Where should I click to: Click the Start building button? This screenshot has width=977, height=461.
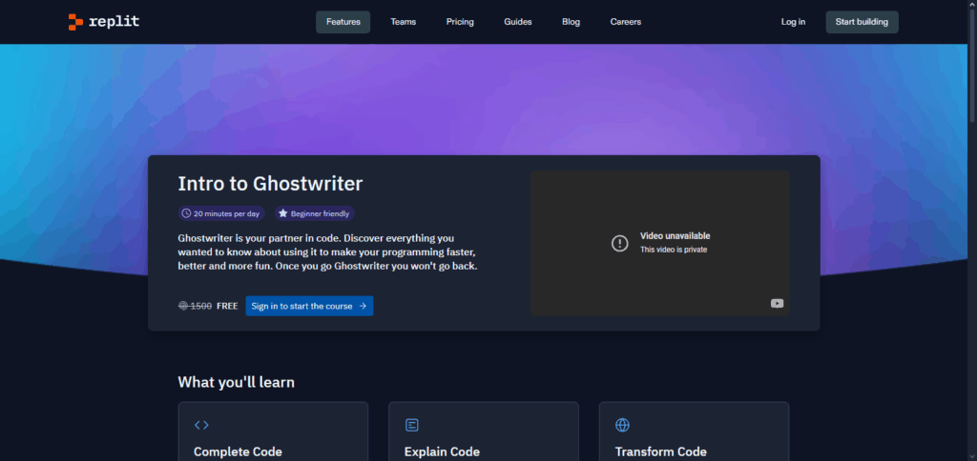862,22
